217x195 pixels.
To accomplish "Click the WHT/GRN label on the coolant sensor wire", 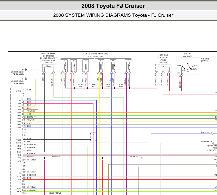I will coord(52,82).
